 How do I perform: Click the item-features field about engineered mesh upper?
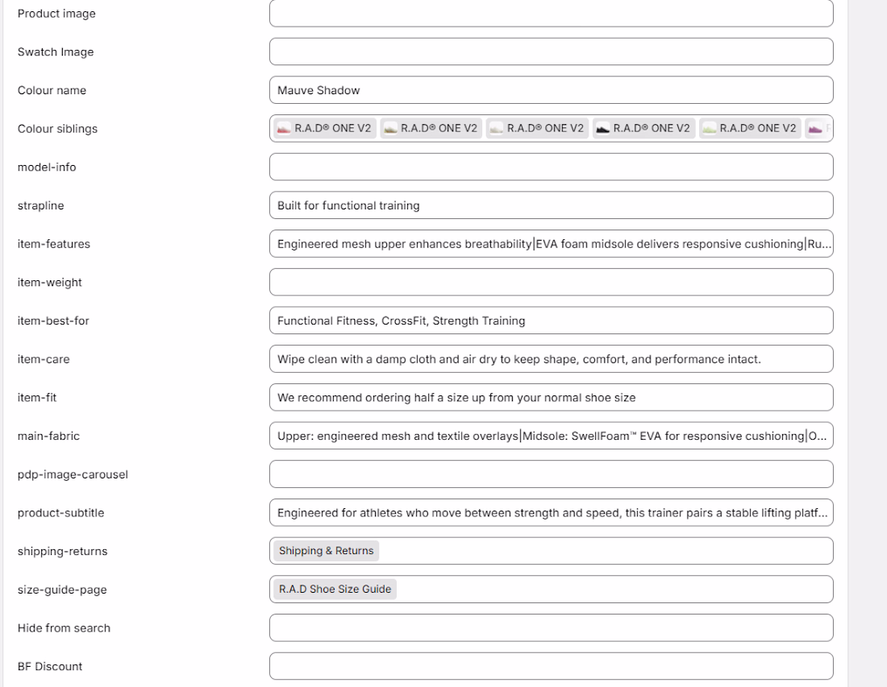point(551,243)
